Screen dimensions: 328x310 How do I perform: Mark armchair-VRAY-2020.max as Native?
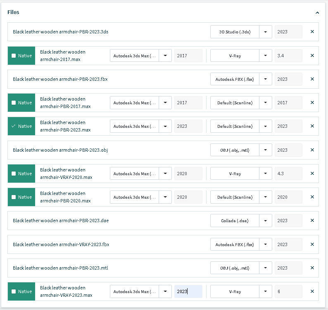(14, 174)
